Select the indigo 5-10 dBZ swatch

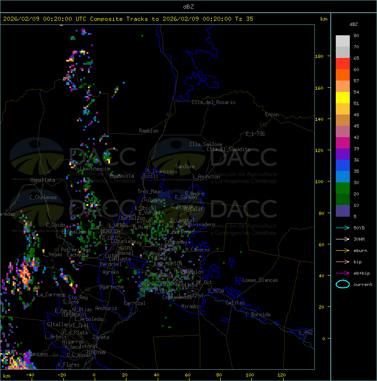point(343,210)
